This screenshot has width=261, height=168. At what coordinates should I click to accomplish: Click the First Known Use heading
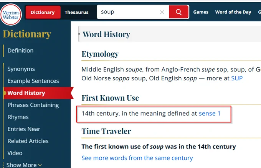point(110,98)
